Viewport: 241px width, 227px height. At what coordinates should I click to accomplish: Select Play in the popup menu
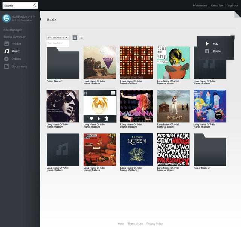(x=215, y=44)
